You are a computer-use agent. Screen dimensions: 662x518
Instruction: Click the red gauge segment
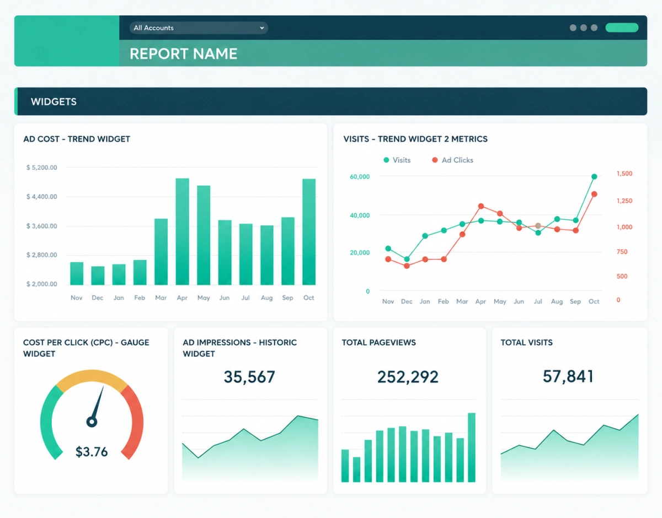point(134,423)
